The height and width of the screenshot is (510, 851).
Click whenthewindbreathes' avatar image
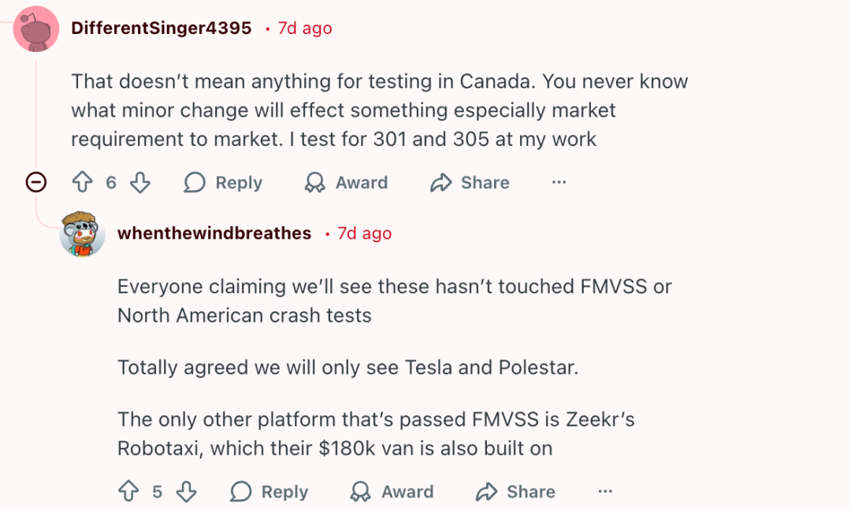pyautogui.click(x=82, y=233)
